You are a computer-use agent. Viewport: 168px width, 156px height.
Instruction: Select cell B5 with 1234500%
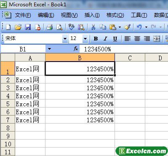click(80, 104)
